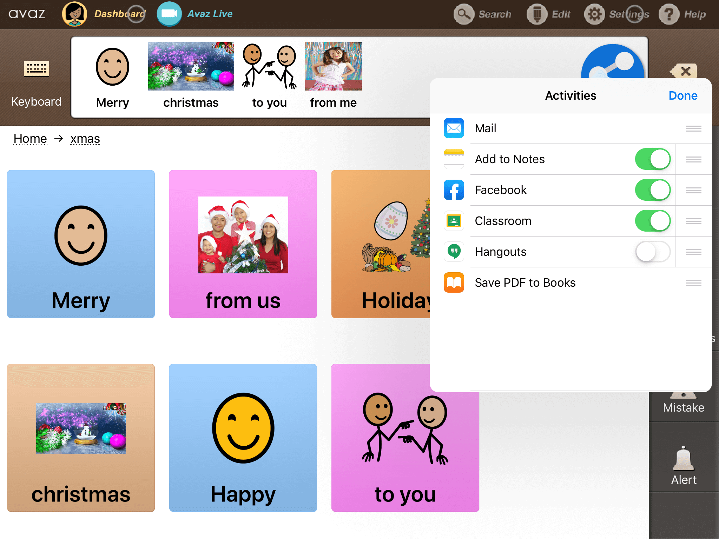Open the Dashboard avatar icon
Image resolution: width=719 pixels, height=539 pixels.
coord(74,14)
